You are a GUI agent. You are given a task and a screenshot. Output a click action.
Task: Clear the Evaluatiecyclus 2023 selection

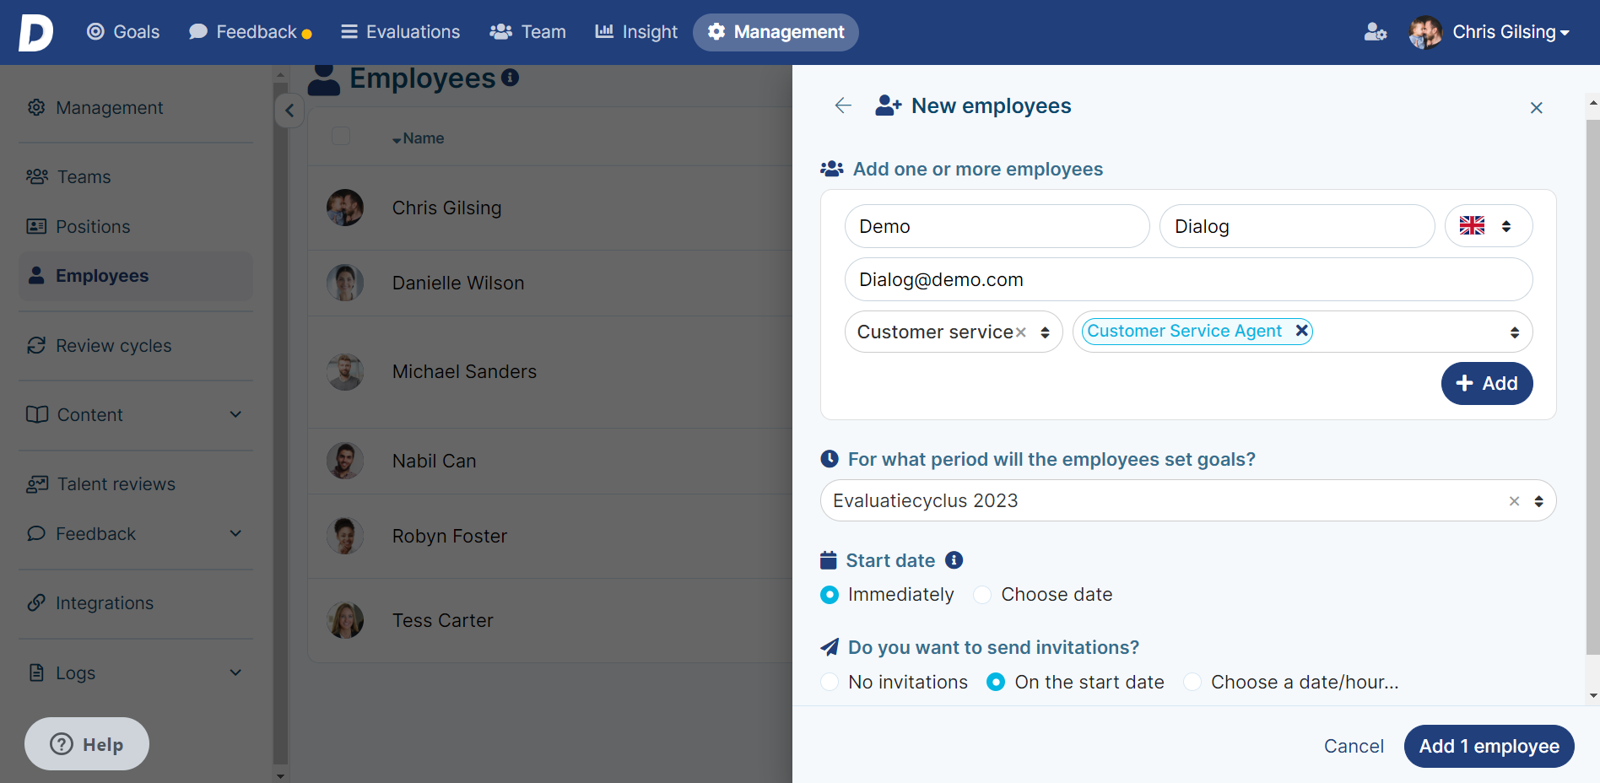click(x=1514, y=501)
